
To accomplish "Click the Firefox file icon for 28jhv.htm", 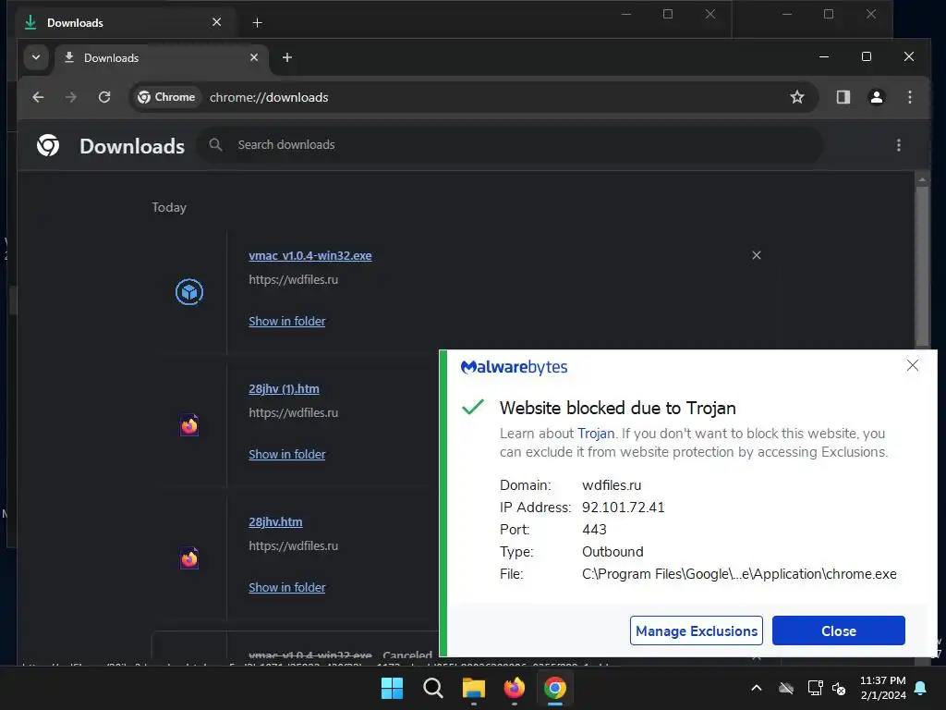I will point(188,558).
